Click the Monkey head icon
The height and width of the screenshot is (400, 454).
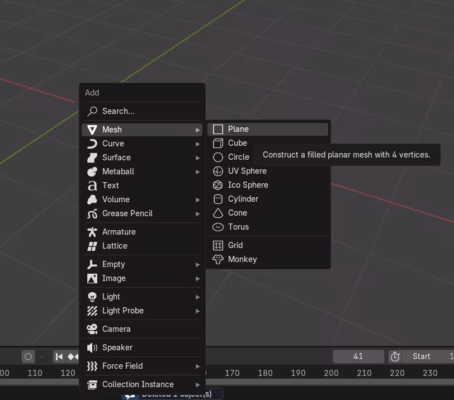217,259
